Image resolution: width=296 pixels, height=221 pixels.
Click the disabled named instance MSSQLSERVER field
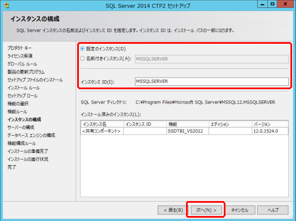212,59
